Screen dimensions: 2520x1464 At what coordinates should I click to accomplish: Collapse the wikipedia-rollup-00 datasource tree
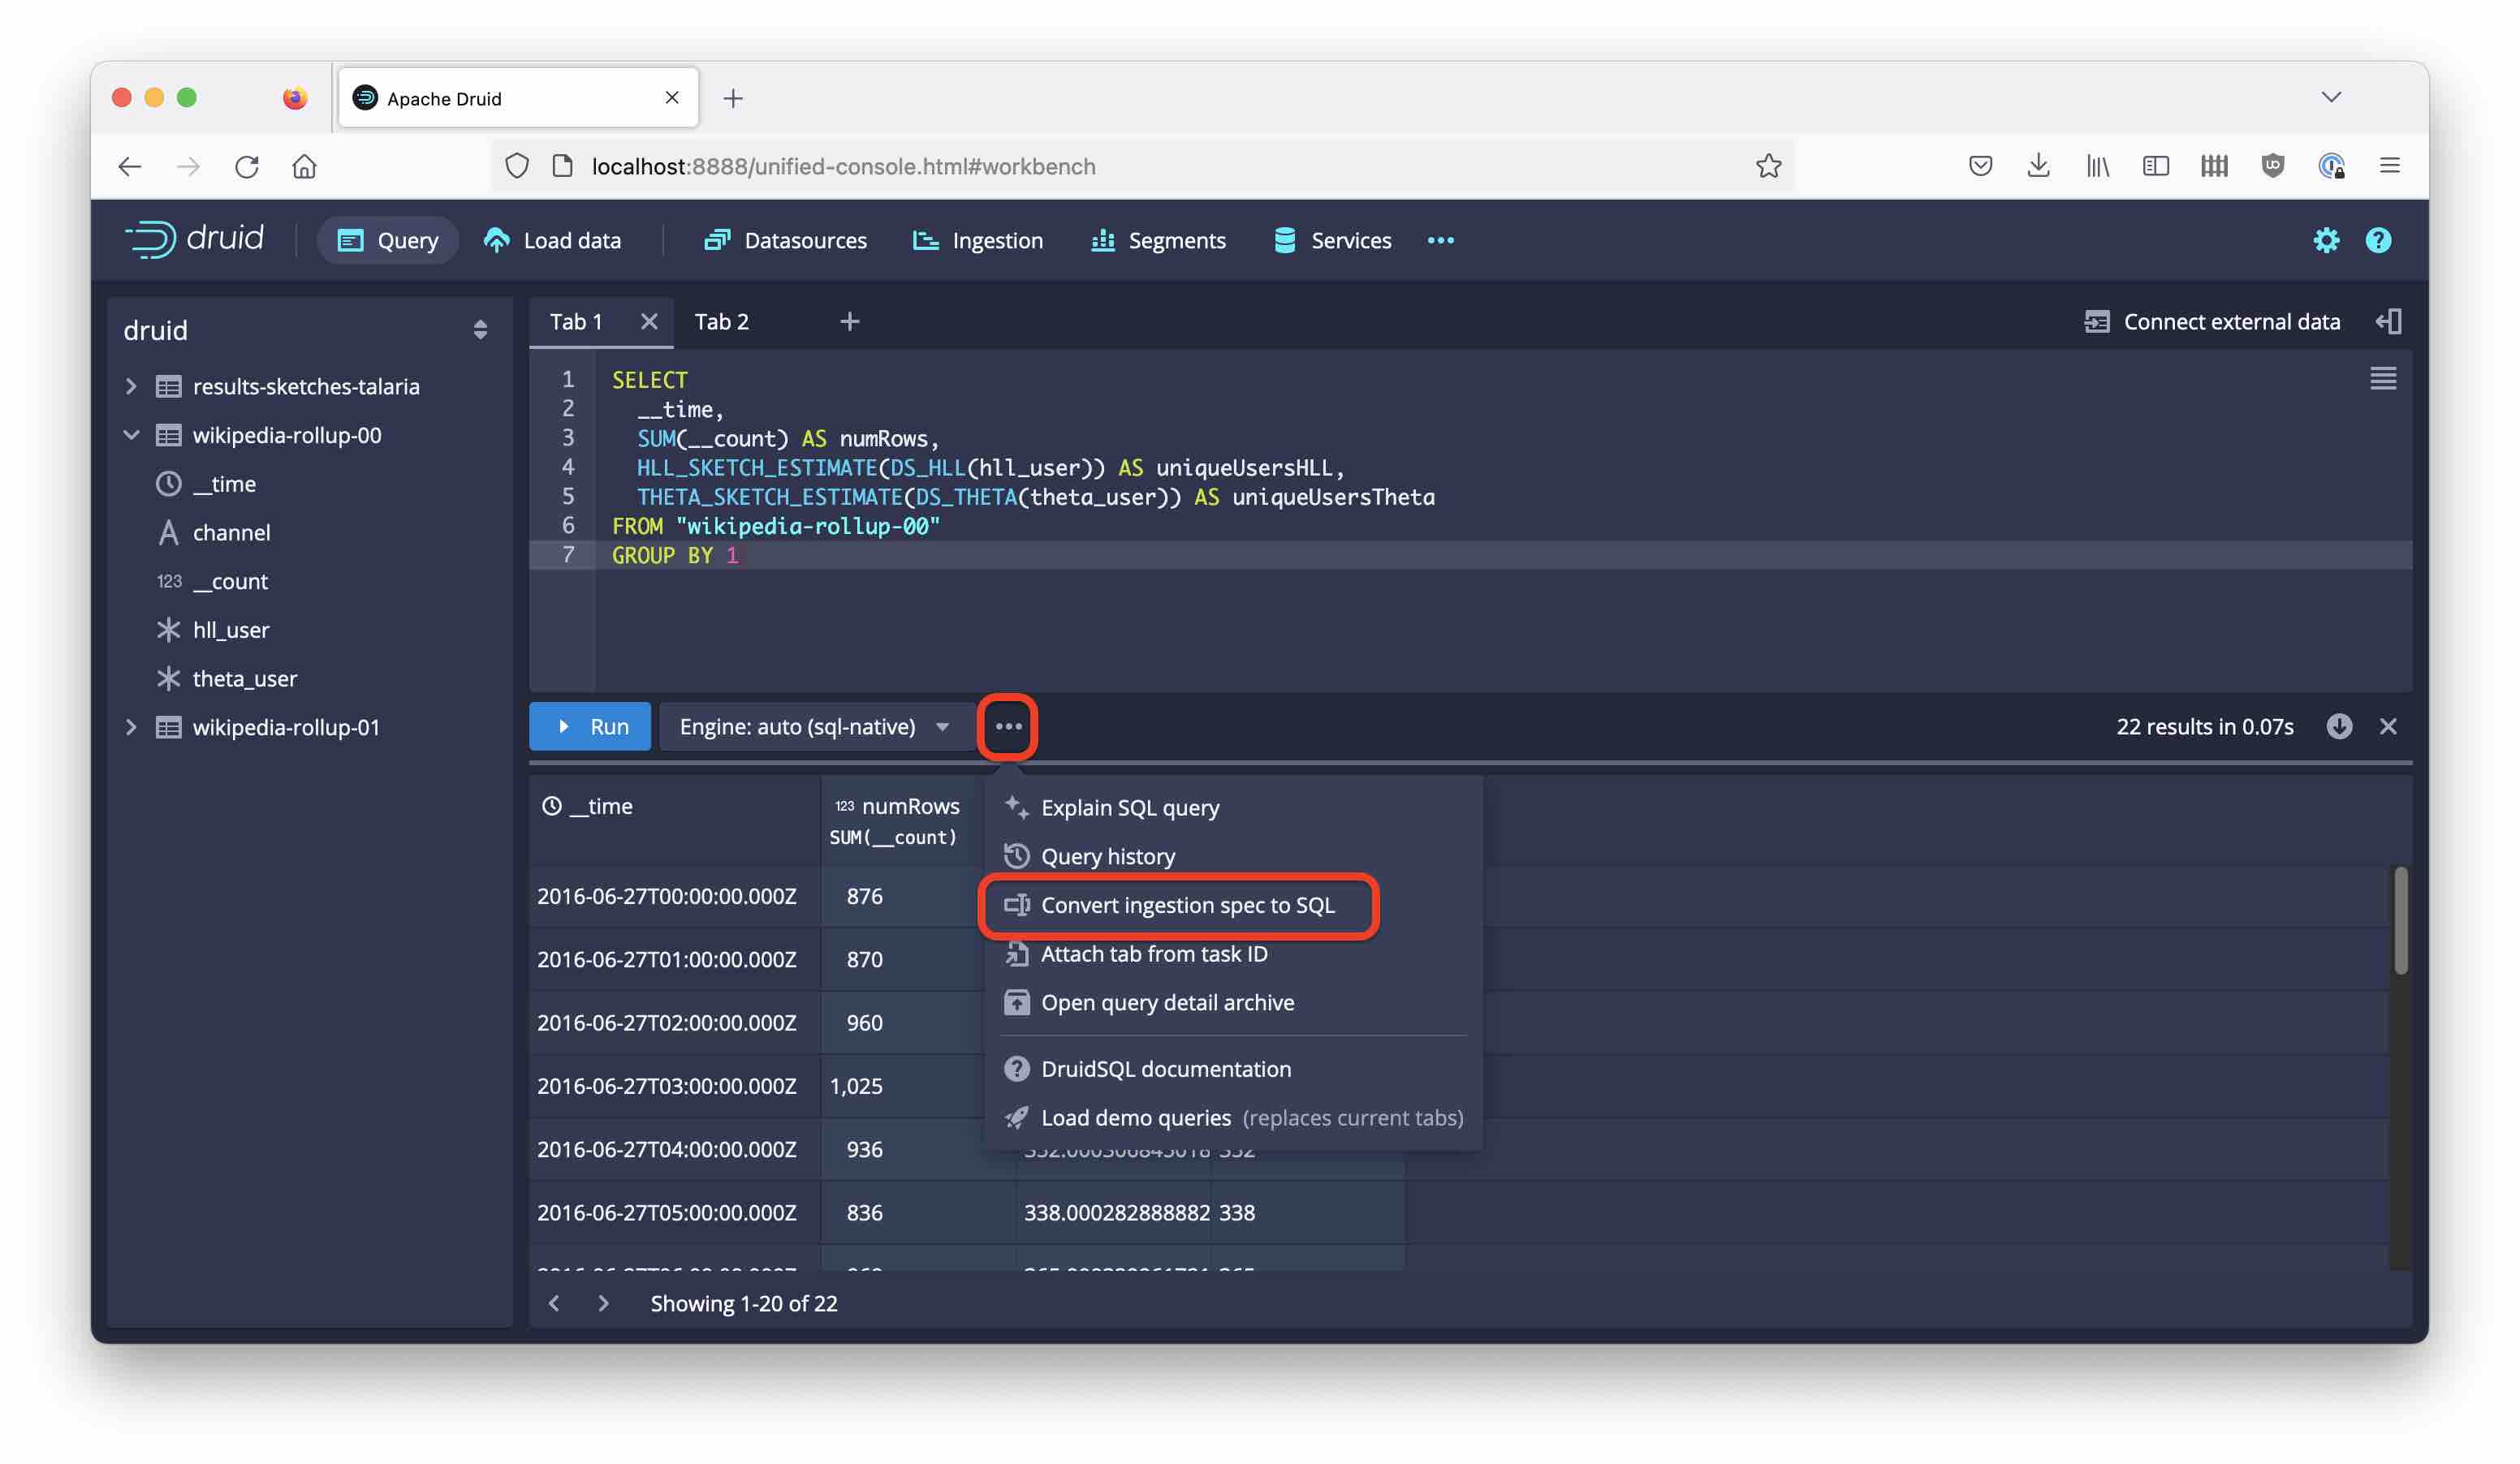131,435
